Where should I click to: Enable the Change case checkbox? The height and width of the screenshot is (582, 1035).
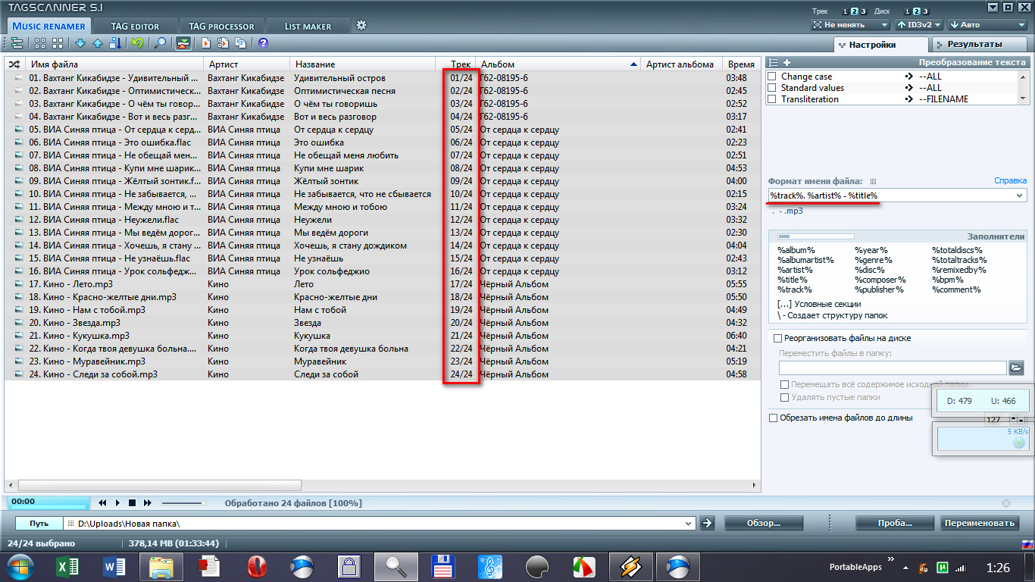772,77
